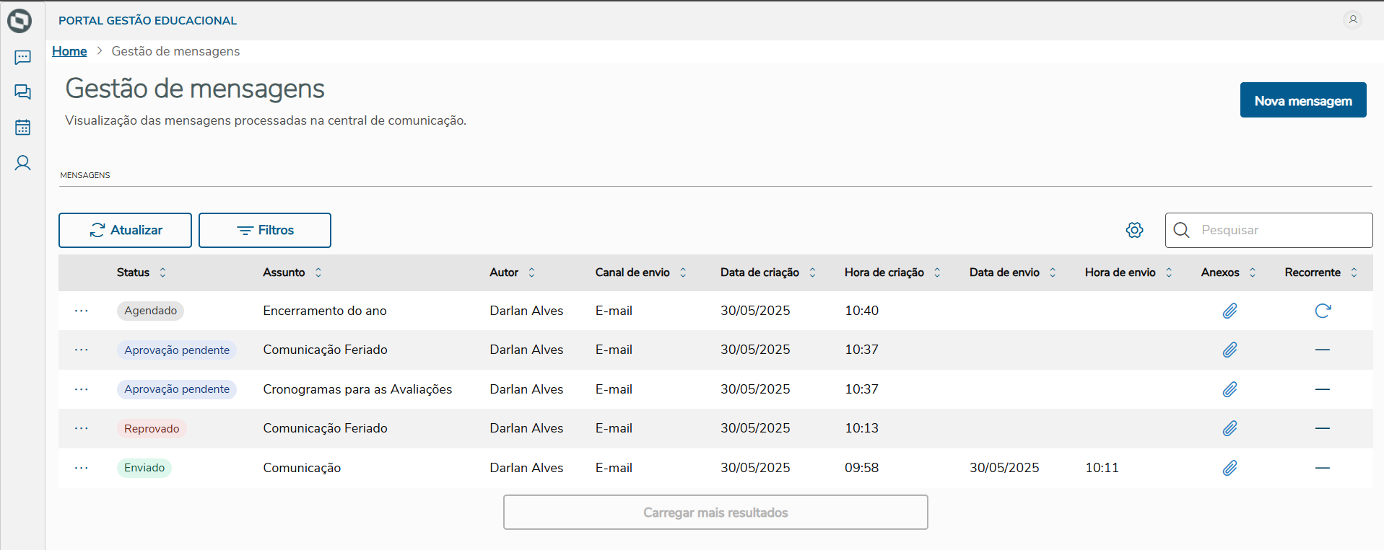Sort by Data de criação column
Screen dimensions: 1384x550
812,272
